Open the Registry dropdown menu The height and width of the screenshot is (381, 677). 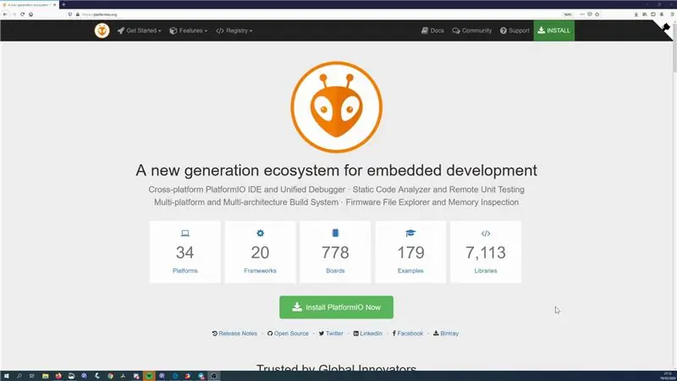pos(234,30)
